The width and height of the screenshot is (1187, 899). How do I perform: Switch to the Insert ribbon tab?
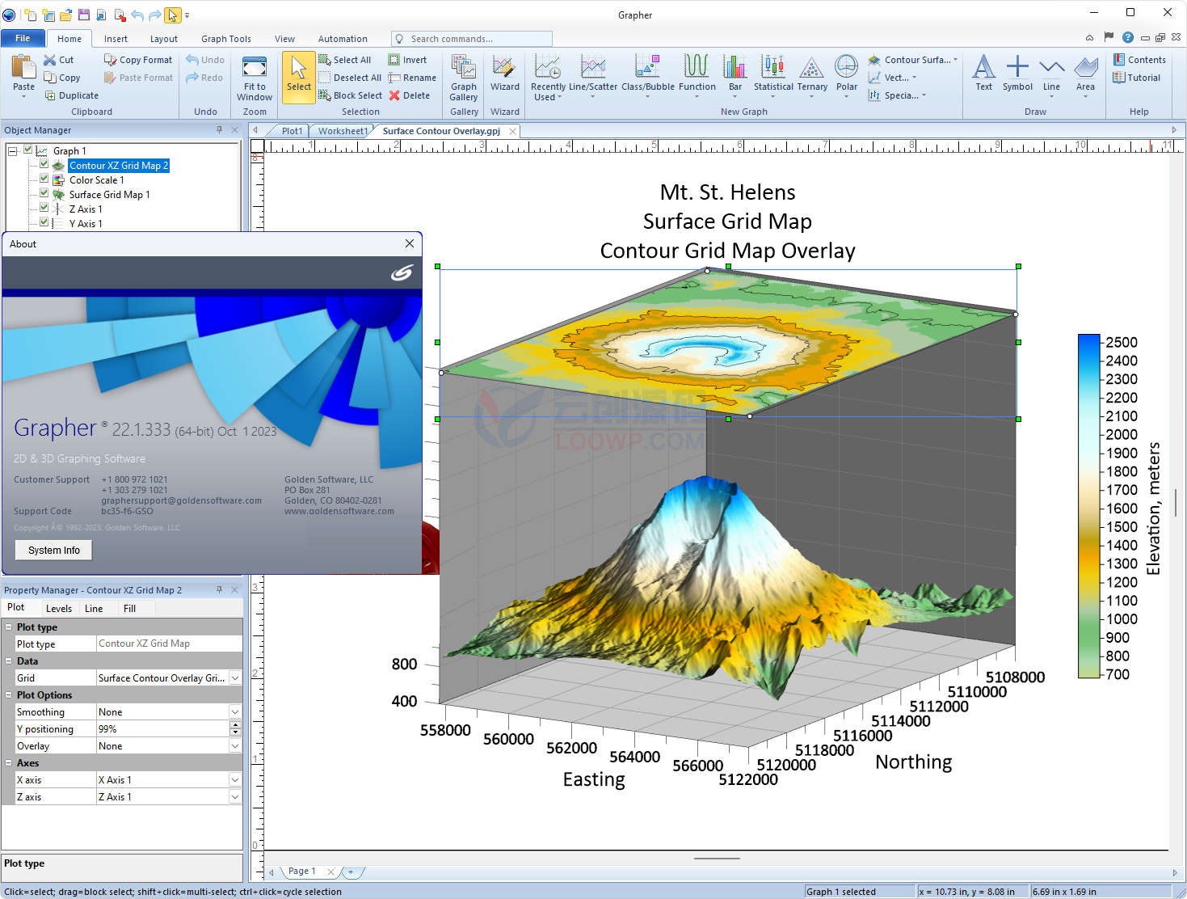[116, 39]
